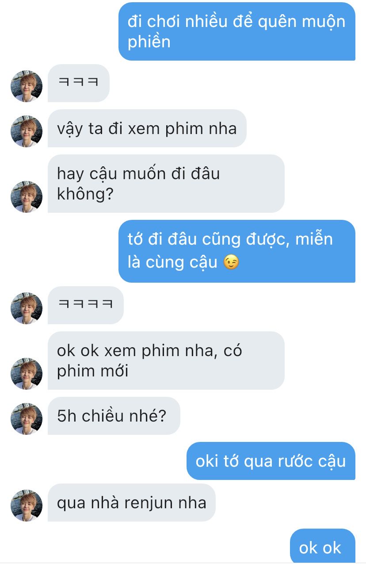Tap avatar next to ㅋㅋㅋㅋ message
The width and height of the screenshot is (366, 564).
pyautogui.click(x=27, y=308)
